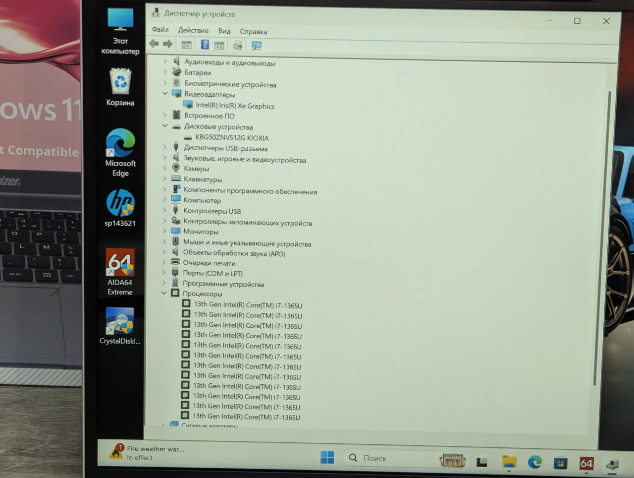Viewport: 634px width, 478px height.
Task: Expand the Мониторы node
Action: point(164,231)
